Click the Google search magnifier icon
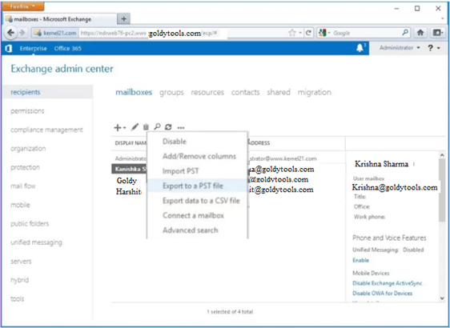This screenshot has width=450, height=328. [405, 33]
